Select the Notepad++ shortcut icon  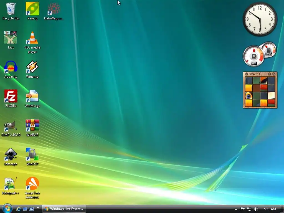pyautogui.click(x=11, y=186)
